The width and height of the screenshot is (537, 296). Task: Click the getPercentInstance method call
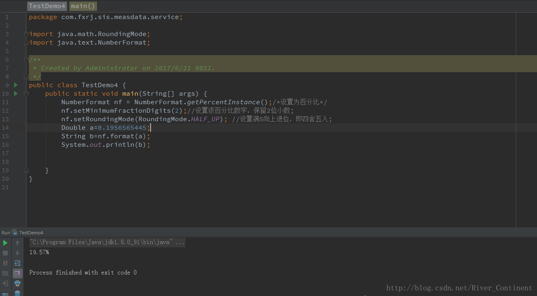pos(223,102)
